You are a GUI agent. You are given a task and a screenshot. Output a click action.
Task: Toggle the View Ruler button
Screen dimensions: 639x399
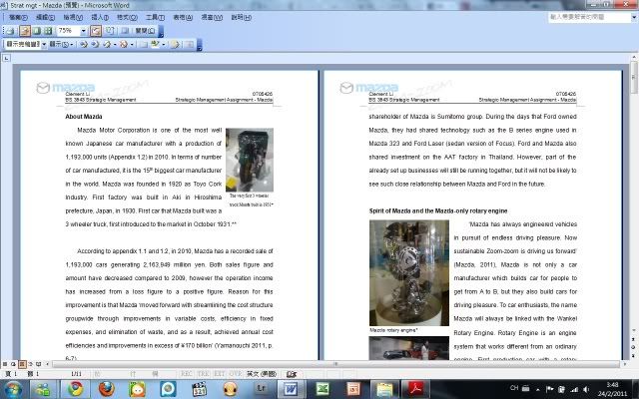(96, 31)
